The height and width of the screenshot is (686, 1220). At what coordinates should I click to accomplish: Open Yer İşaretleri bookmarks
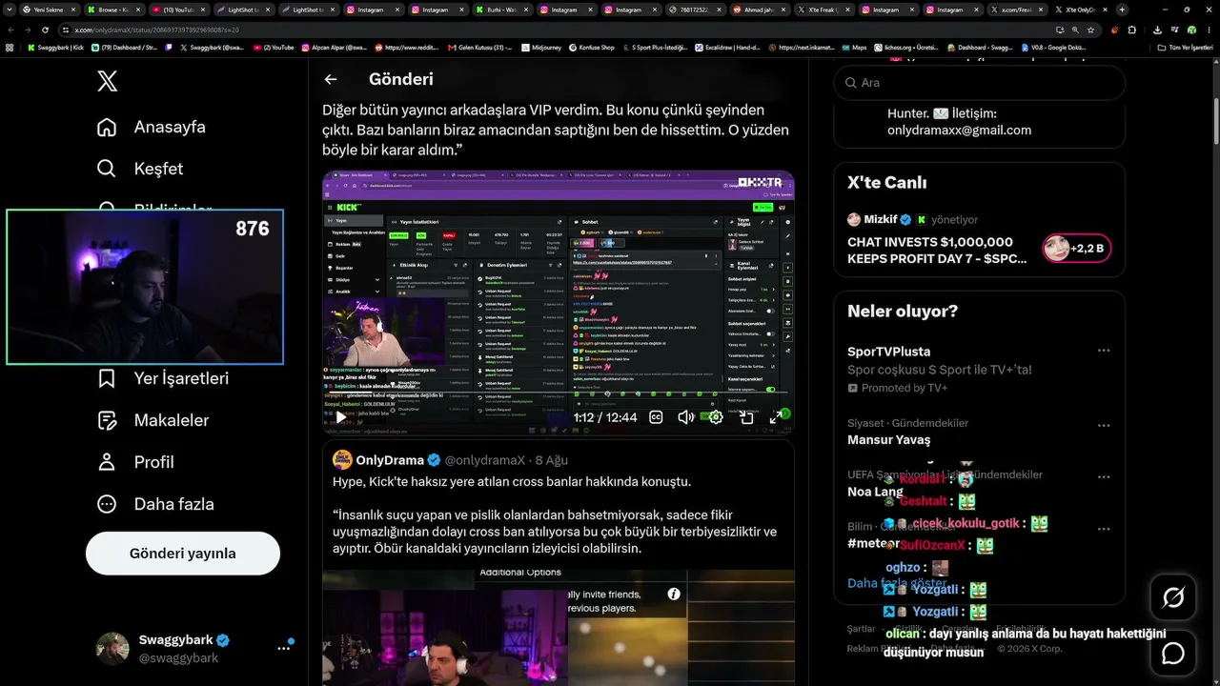point(163,378)
